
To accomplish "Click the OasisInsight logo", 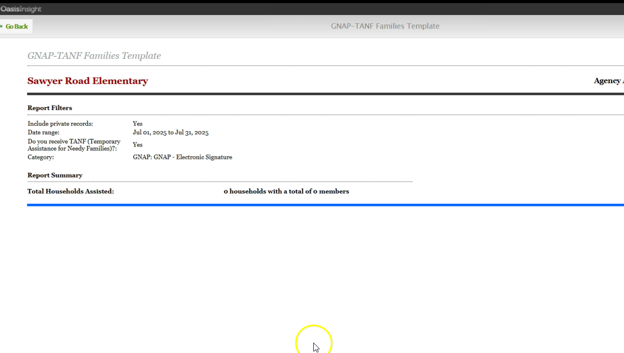I will tap(21, 9).
